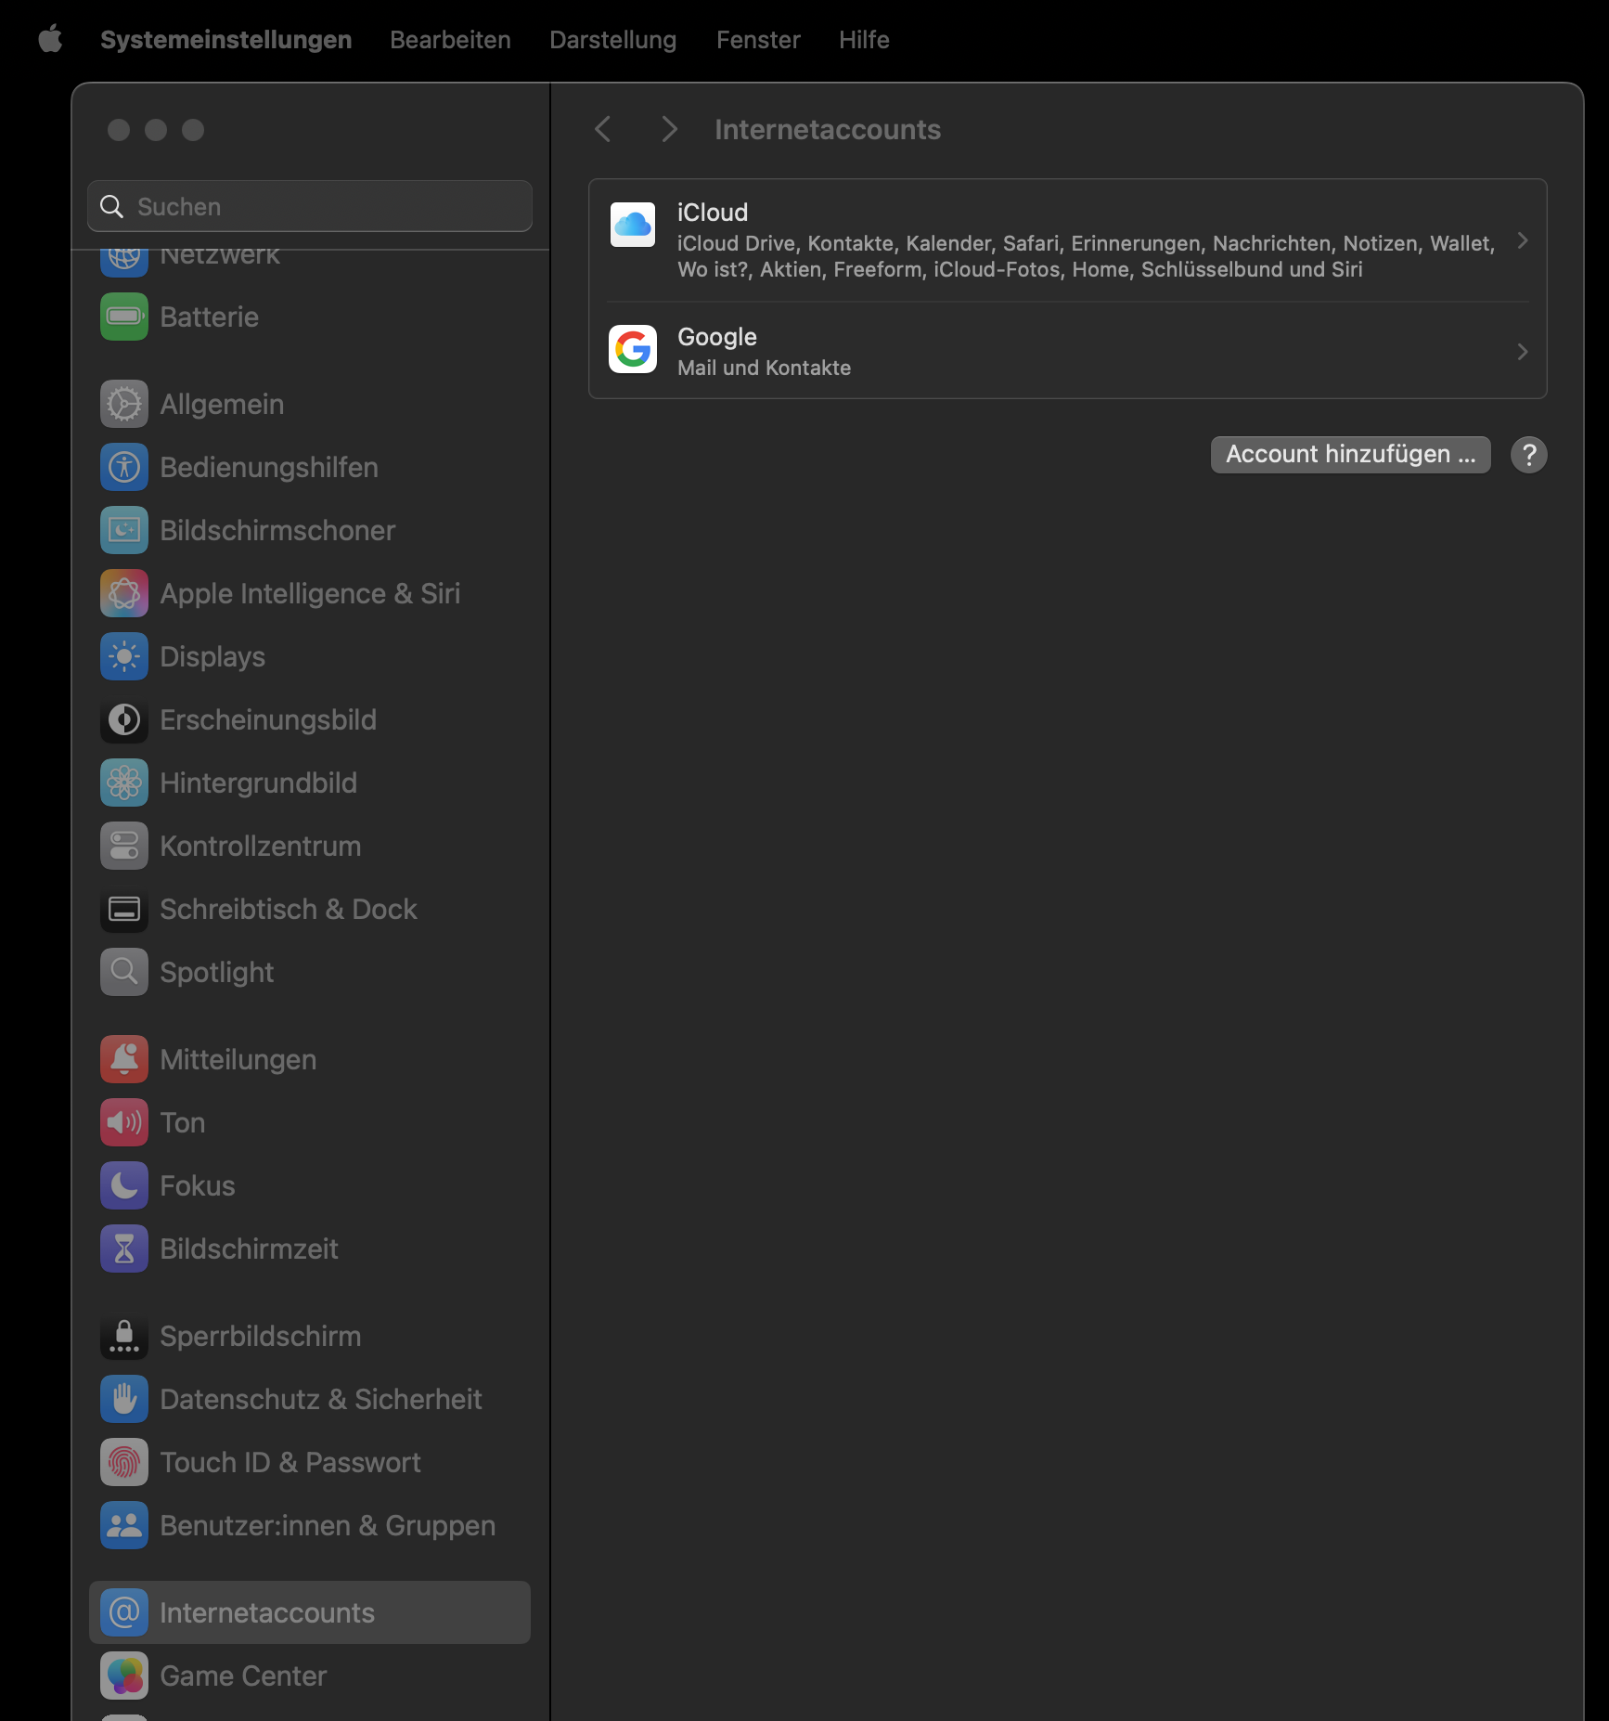The height and width of the screenshot is (1721, 1609).
Task: Open Datenschutz & Sicherheit hand icon
Action: click(124, 1399)
